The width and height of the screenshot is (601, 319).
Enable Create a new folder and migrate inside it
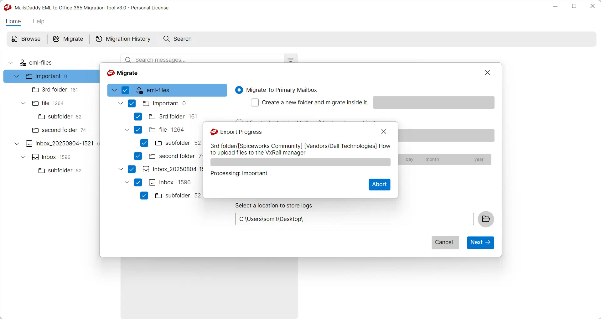pyautogui.click(x=255, y=102)
